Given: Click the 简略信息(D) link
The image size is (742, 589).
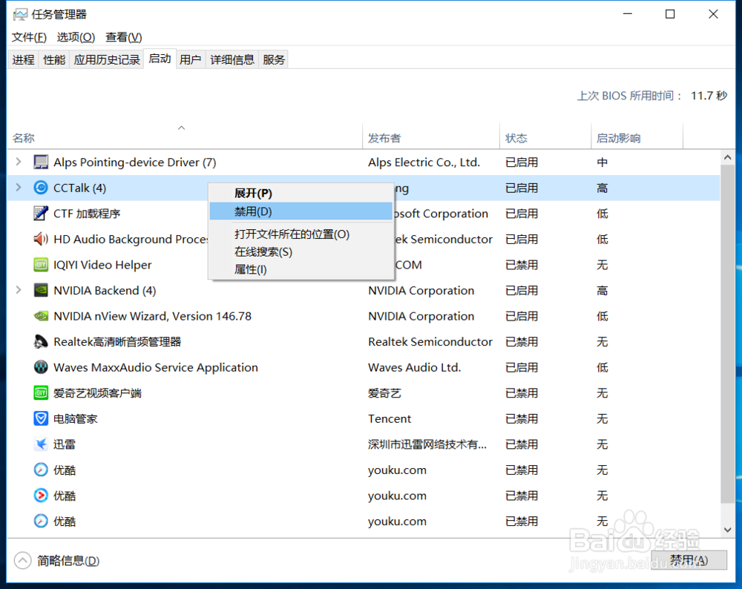Looking at the screenshot, I should coord(68,561).
